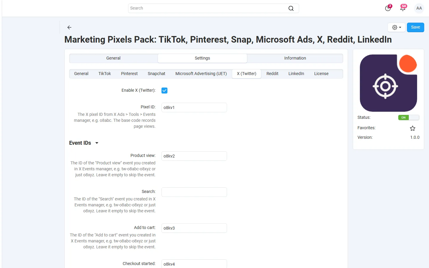Go to the LinkedIn sub-tab
Viewport: 429px width, 268px height.
click(296, 74)
